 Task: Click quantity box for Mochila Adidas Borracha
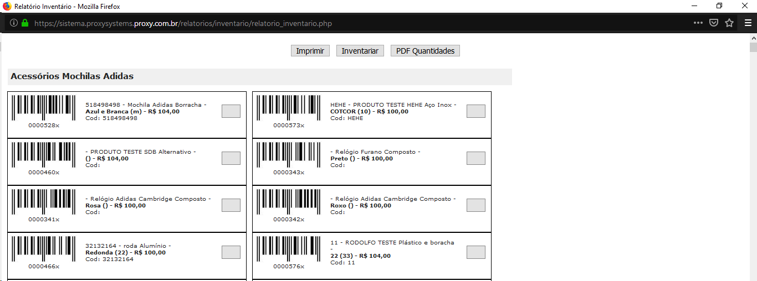(231, 111)
